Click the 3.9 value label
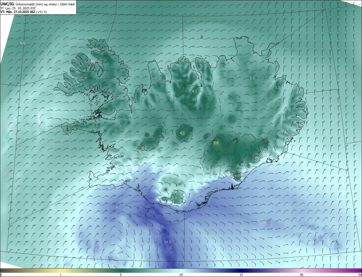 (216, 143)
